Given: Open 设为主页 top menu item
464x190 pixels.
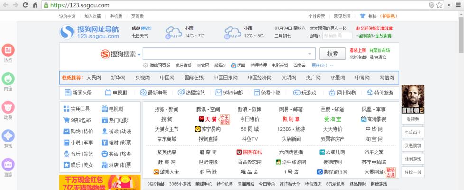Looking at the screenshot, I should click(67, 16).
